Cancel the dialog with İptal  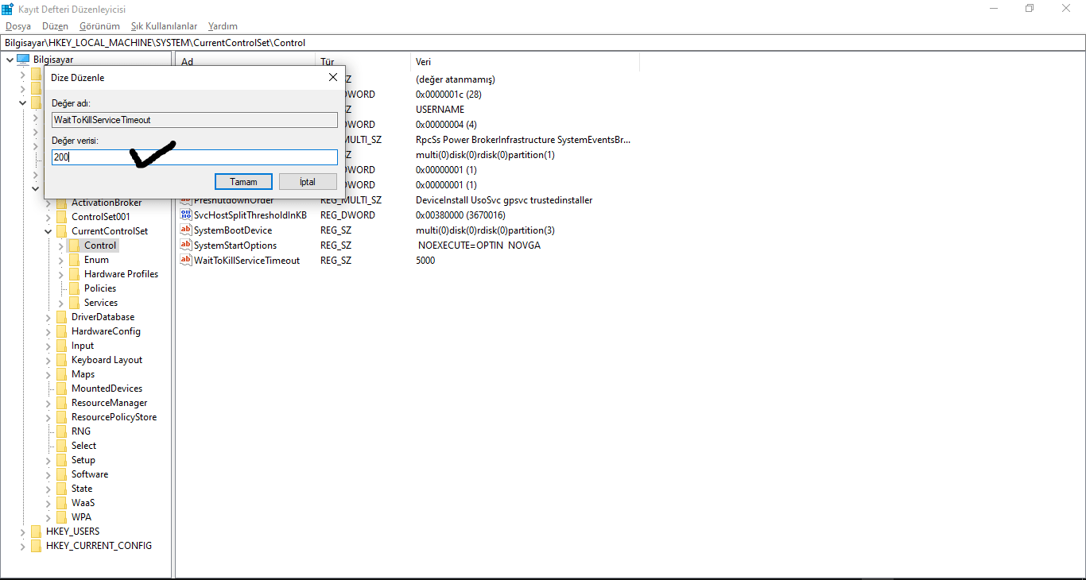(308, 182)
